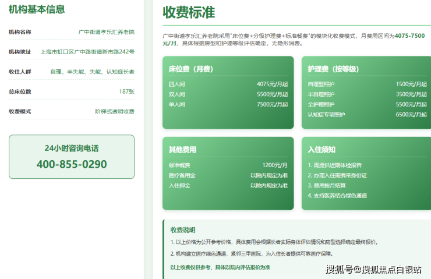Click price 1500元/月起

tap(411, 84)
